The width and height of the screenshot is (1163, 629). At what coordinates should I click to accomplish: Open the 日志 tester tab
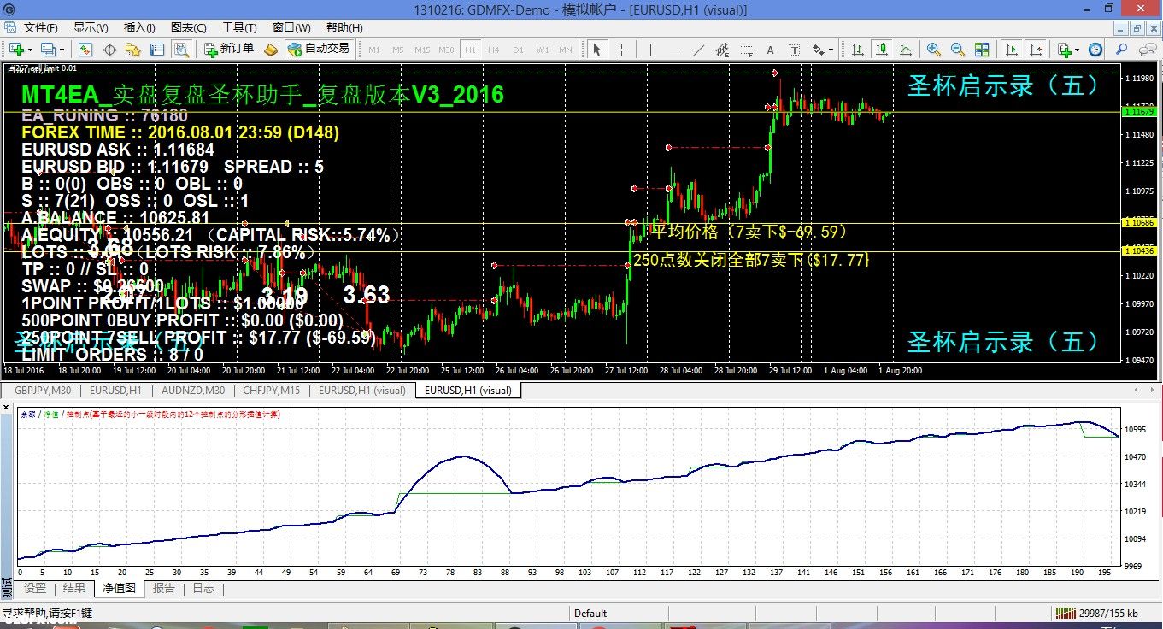pyautogui.click(x=203, y=588)
